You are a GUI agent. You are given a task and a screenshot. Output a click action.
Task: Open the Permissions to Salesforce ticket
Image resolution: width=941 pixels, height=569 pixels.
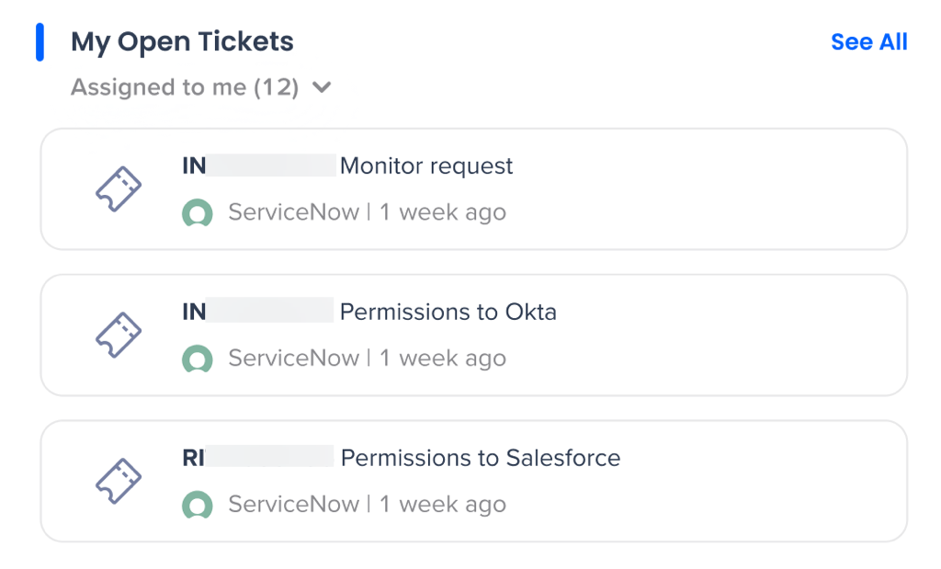(480, 458)
